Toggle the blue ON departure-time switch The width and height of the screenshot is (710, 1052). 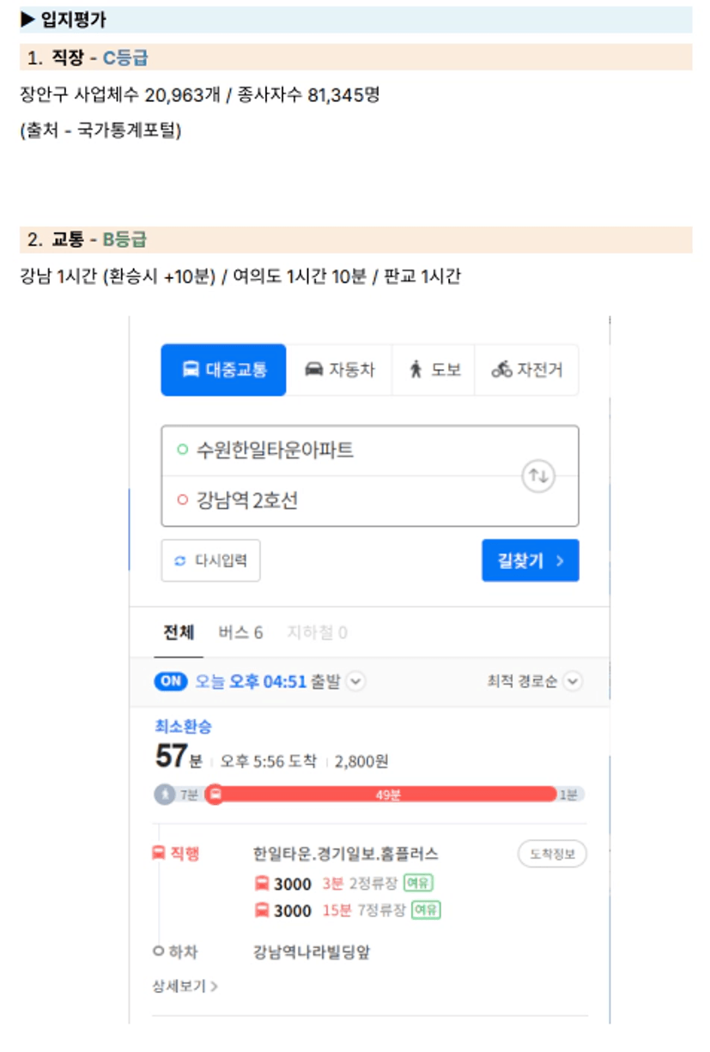point(170,681)
